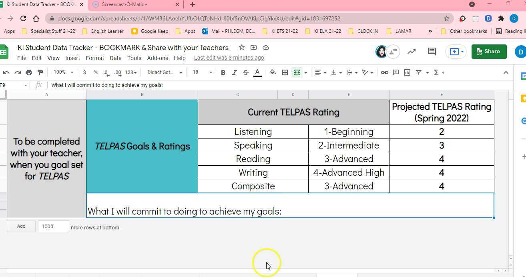Open the text color picker

tap(257, 72)
